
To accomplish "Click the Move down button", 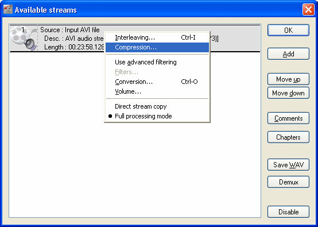I will (288, 93).
